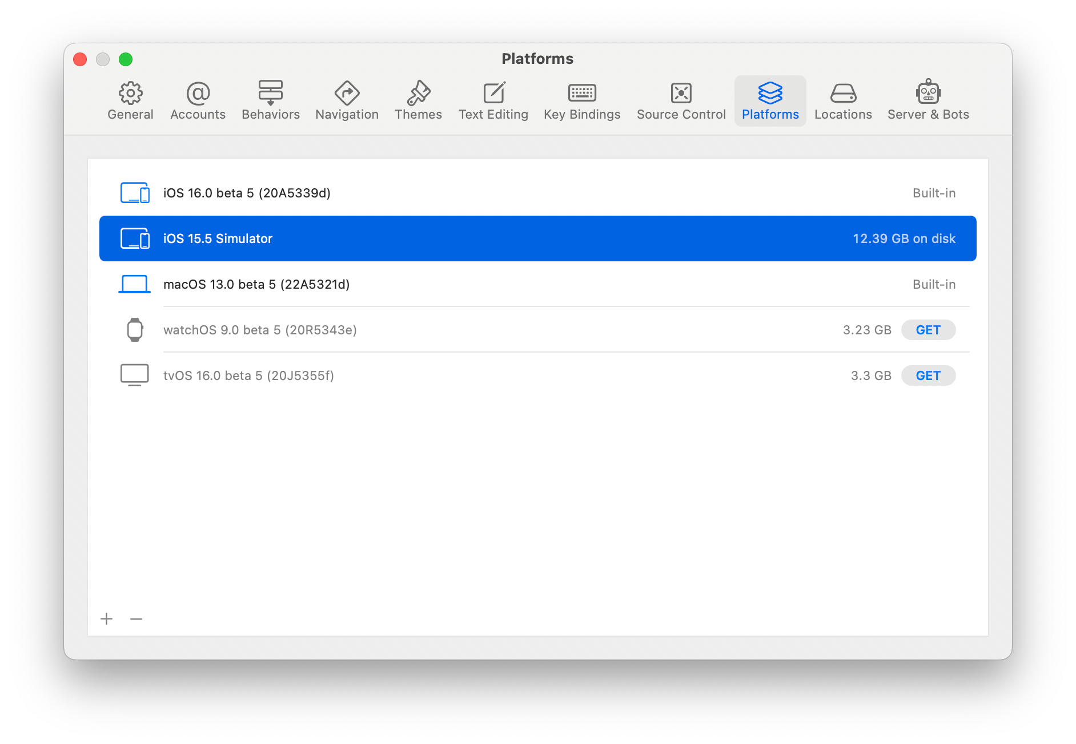Select the watchOS 9.0 beta 5 (20R5343e) row

pyautogui.click(x=538, y=330)
